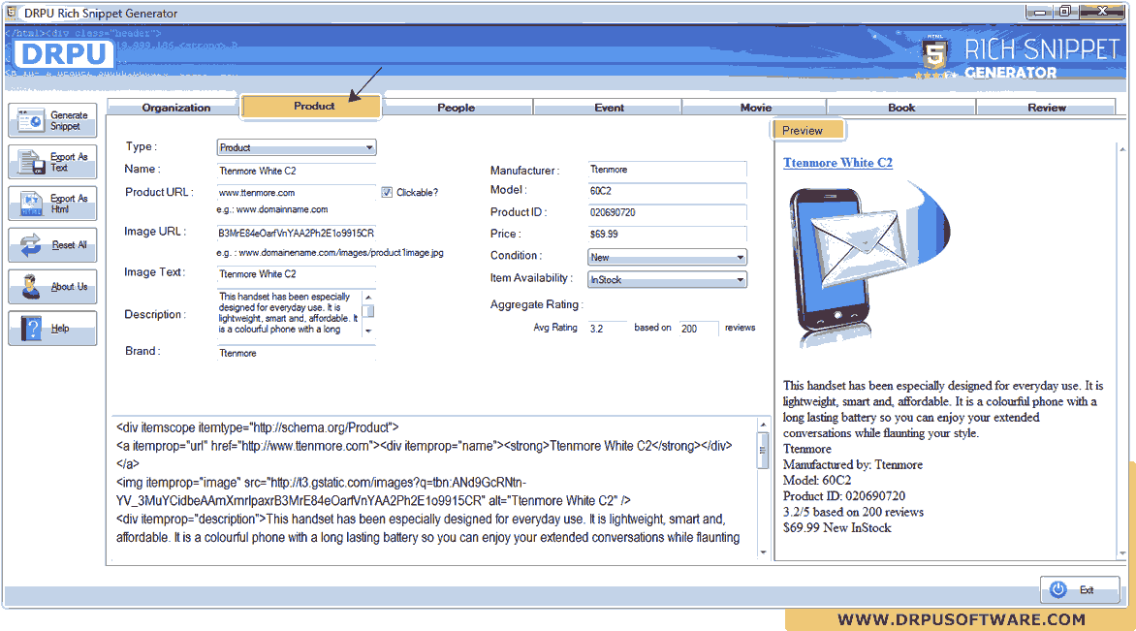
Task: Click the Description scroll up arrow
Action: (368, 297)
